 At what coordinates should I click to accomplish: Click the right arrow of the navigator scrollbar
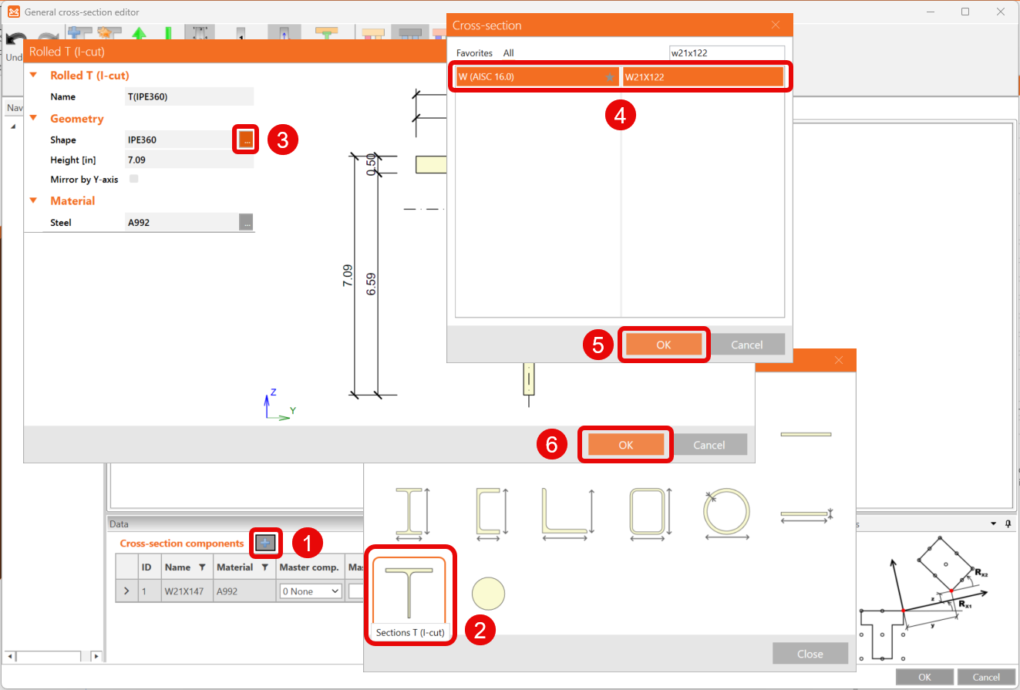[x=96, y=657]
